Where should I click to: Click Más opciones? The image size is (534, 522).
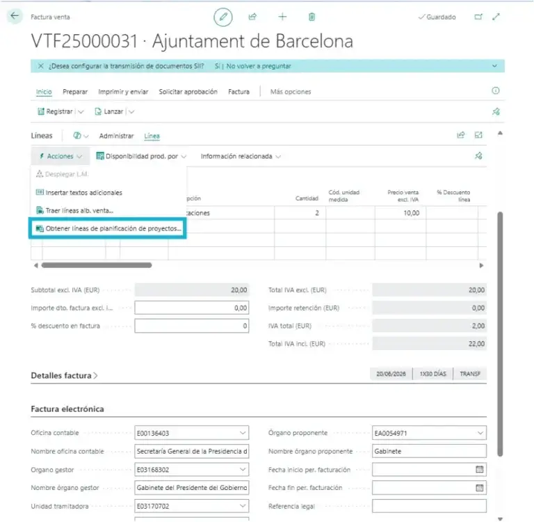[x=291, y=92]
